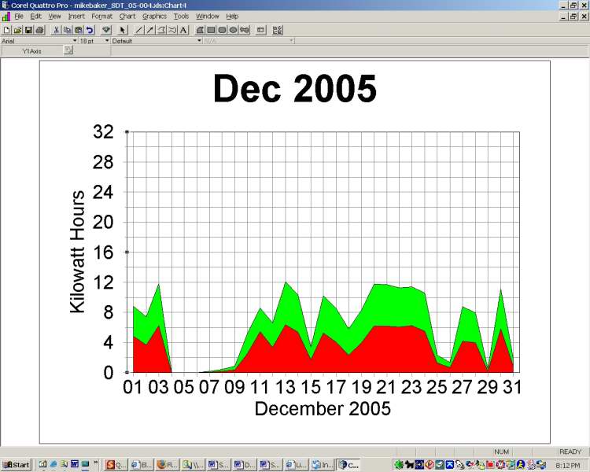
Task: Open the Format menu
Action: pos(101,16)
